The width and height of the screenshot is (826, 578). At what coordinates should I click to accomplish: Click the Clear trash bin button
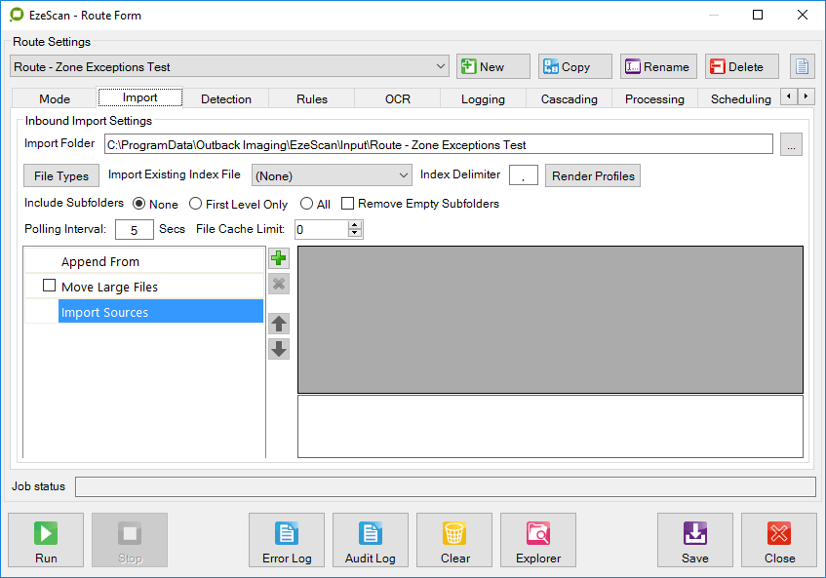point(454,540)
